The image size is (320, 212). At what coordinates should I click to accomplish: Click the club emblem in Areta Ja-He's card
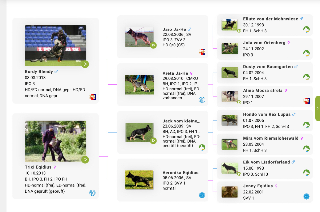[x=202, y=100]
